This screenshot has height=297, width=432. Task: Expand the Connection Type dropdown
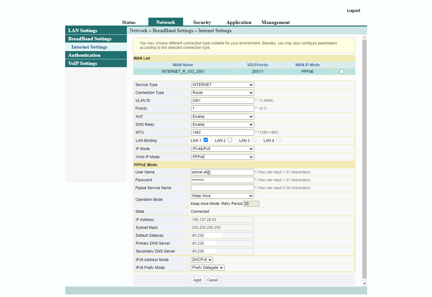point(222,93)
